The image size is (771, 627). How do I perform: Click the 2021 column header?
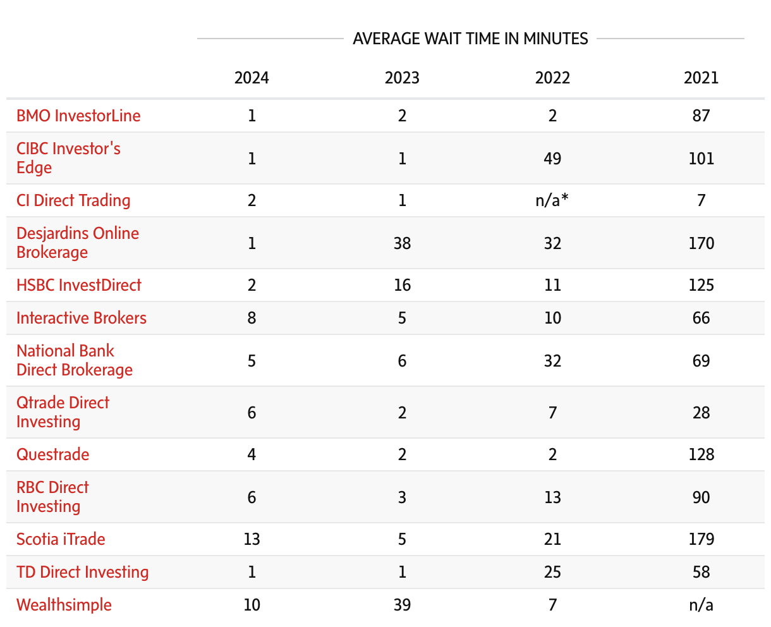(701, 78)
